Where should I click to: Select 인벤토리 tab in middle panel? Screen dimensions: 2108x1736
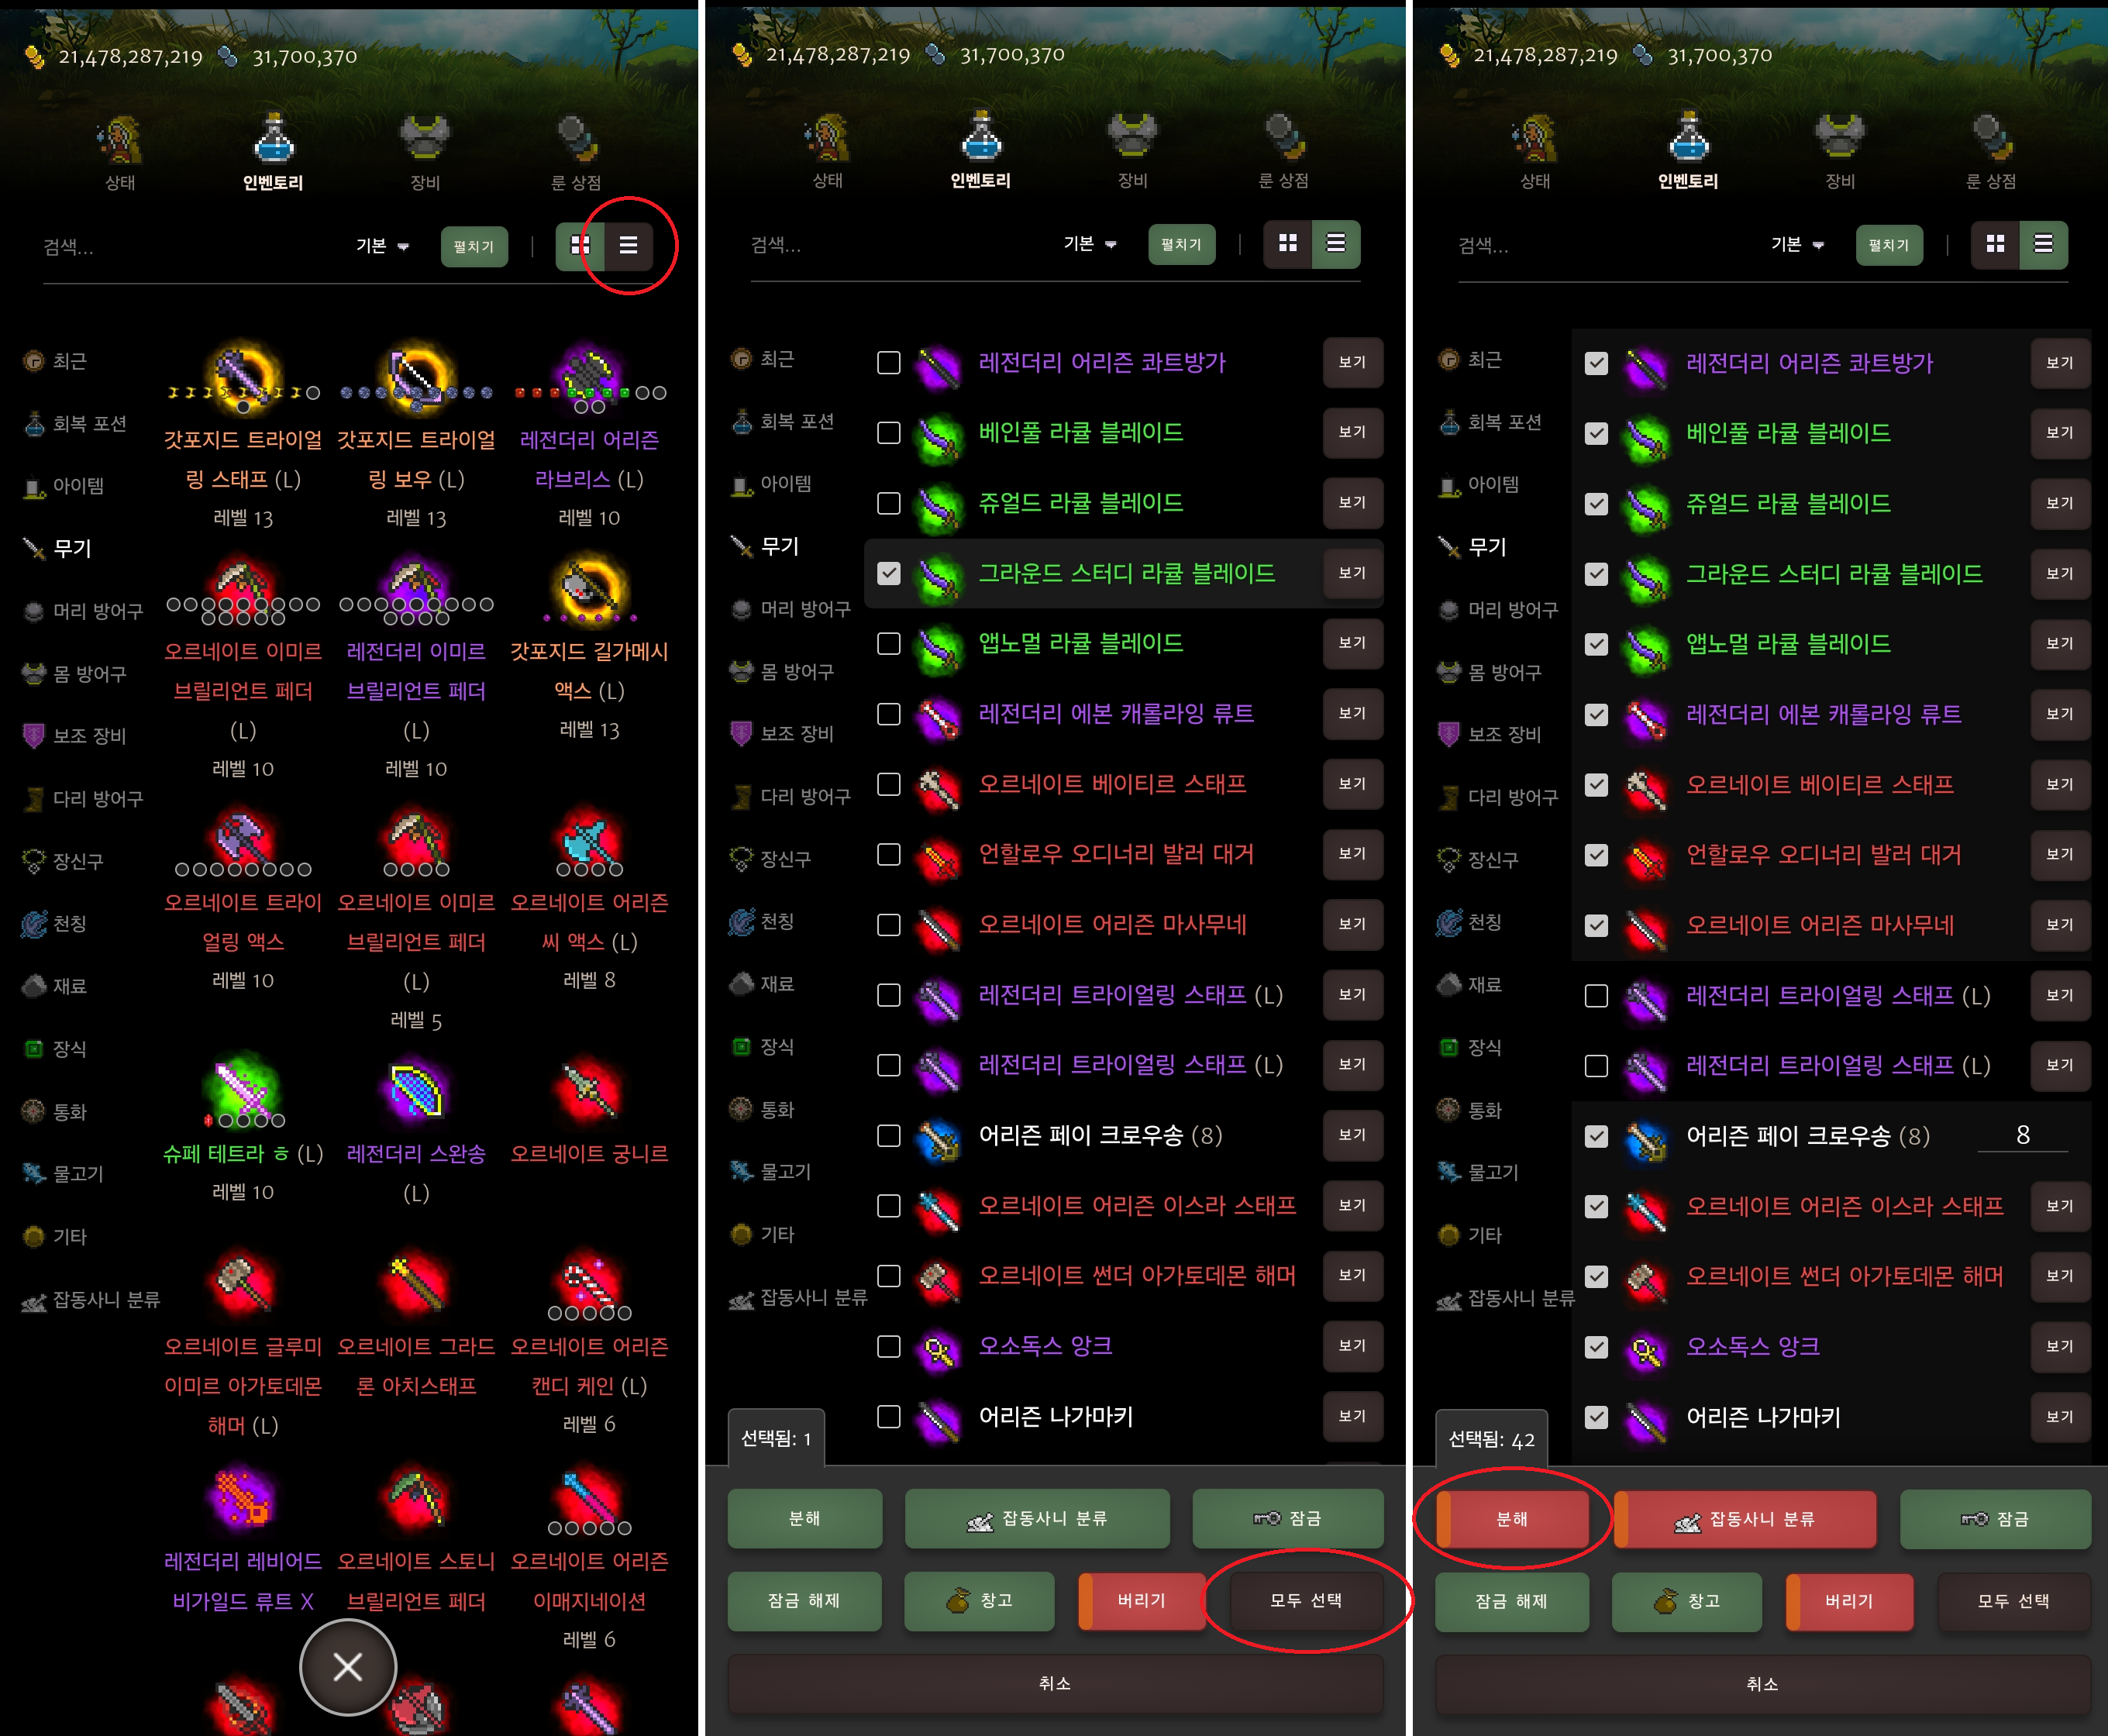[x=980, y=150]
